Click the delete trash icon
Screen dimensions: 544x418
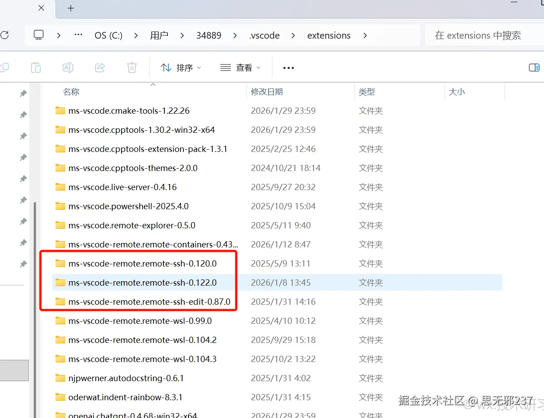coord(132,68)
